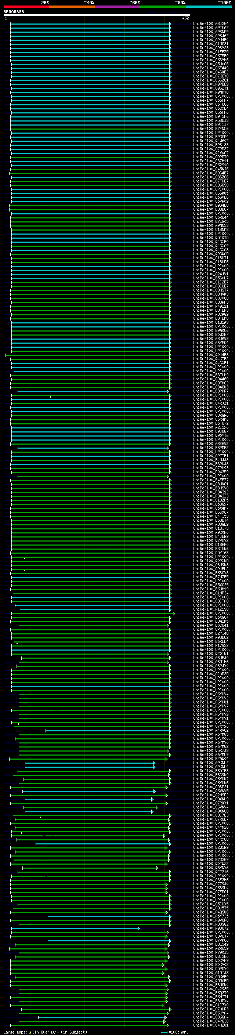Select label UniRef100_C6T5E0

211,56
